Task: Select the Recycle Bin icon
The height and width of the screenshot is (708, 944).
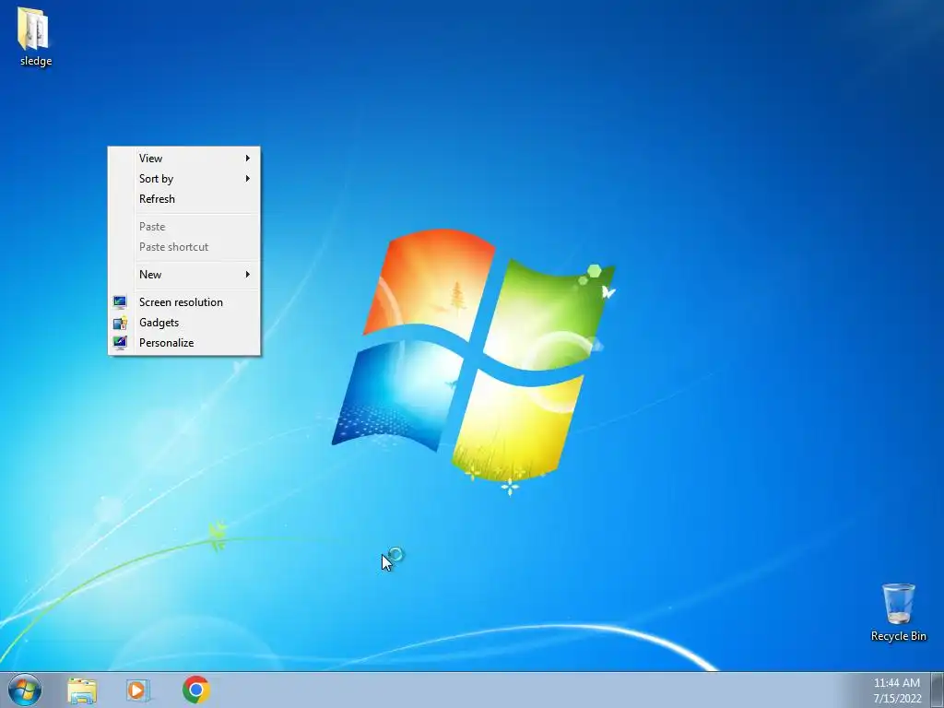Action: 898,603
